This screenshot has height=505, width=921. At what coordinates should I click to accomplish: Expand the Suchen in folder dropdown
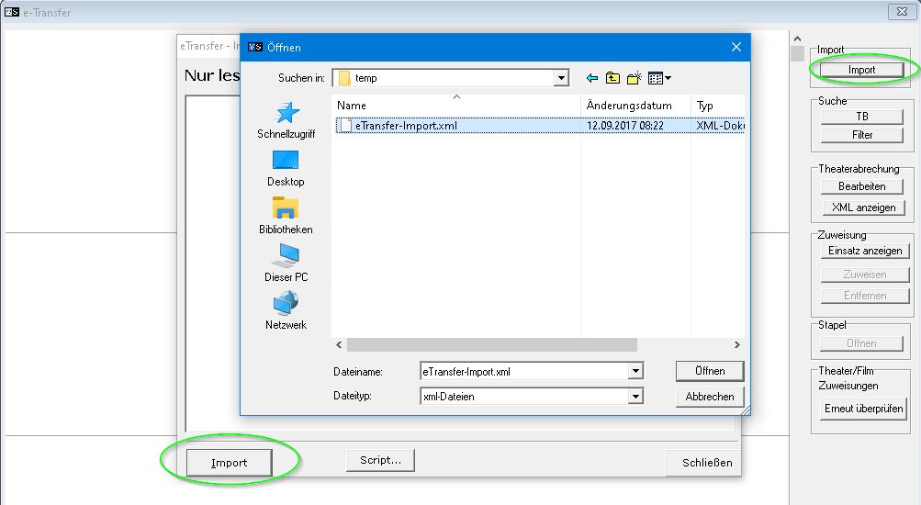pos(561,79)
